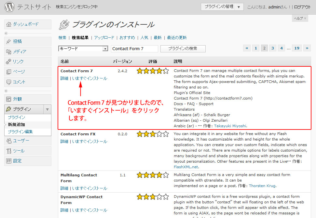This screenshot has height=218, width=316.
Task: Open 詳細 for Contact Form 7
Action: coord(64,78)
